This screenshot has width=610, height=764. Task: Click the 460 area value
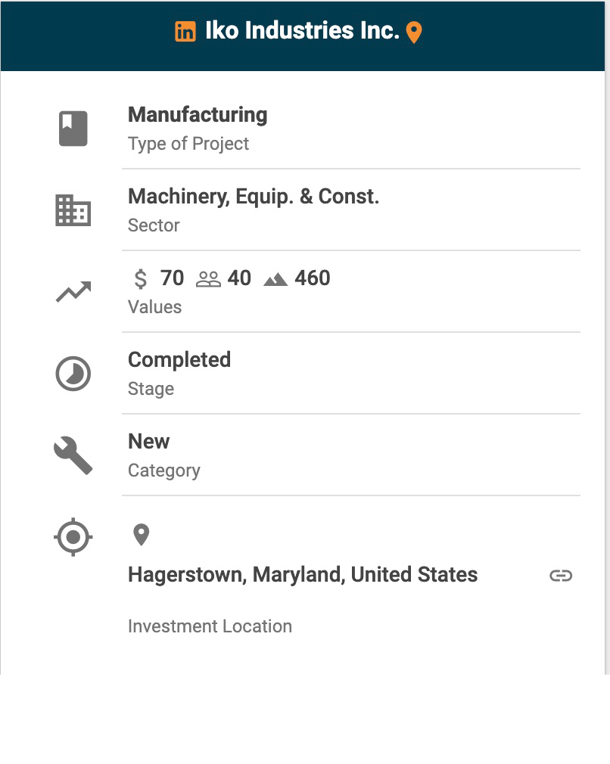point(313,278)
